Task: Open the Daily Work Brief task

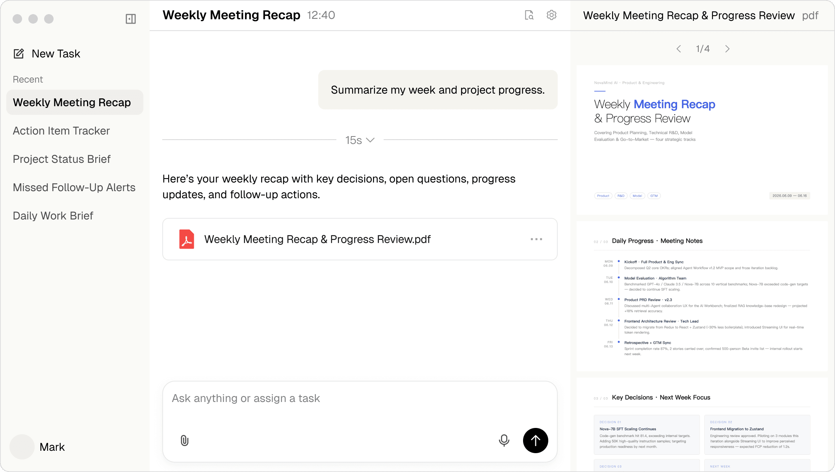Action: (x=53, y=216)
